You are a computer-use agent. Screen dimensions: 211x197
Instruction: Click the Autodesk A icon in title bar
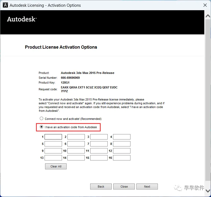coord(5,5)
